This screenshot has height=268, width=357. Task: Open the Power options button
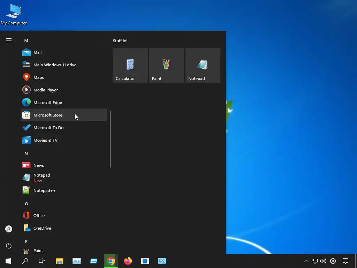click(9, 246)
